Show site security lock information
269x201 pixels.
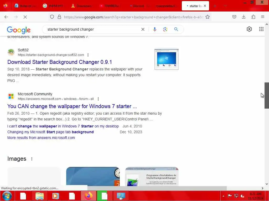pyautogui.click(x=59, y=17)
